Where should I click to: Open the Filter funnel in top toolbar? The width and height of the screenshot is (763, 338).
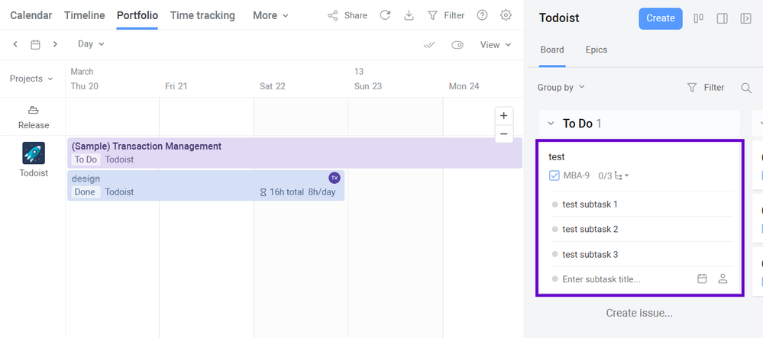(432, 15)
